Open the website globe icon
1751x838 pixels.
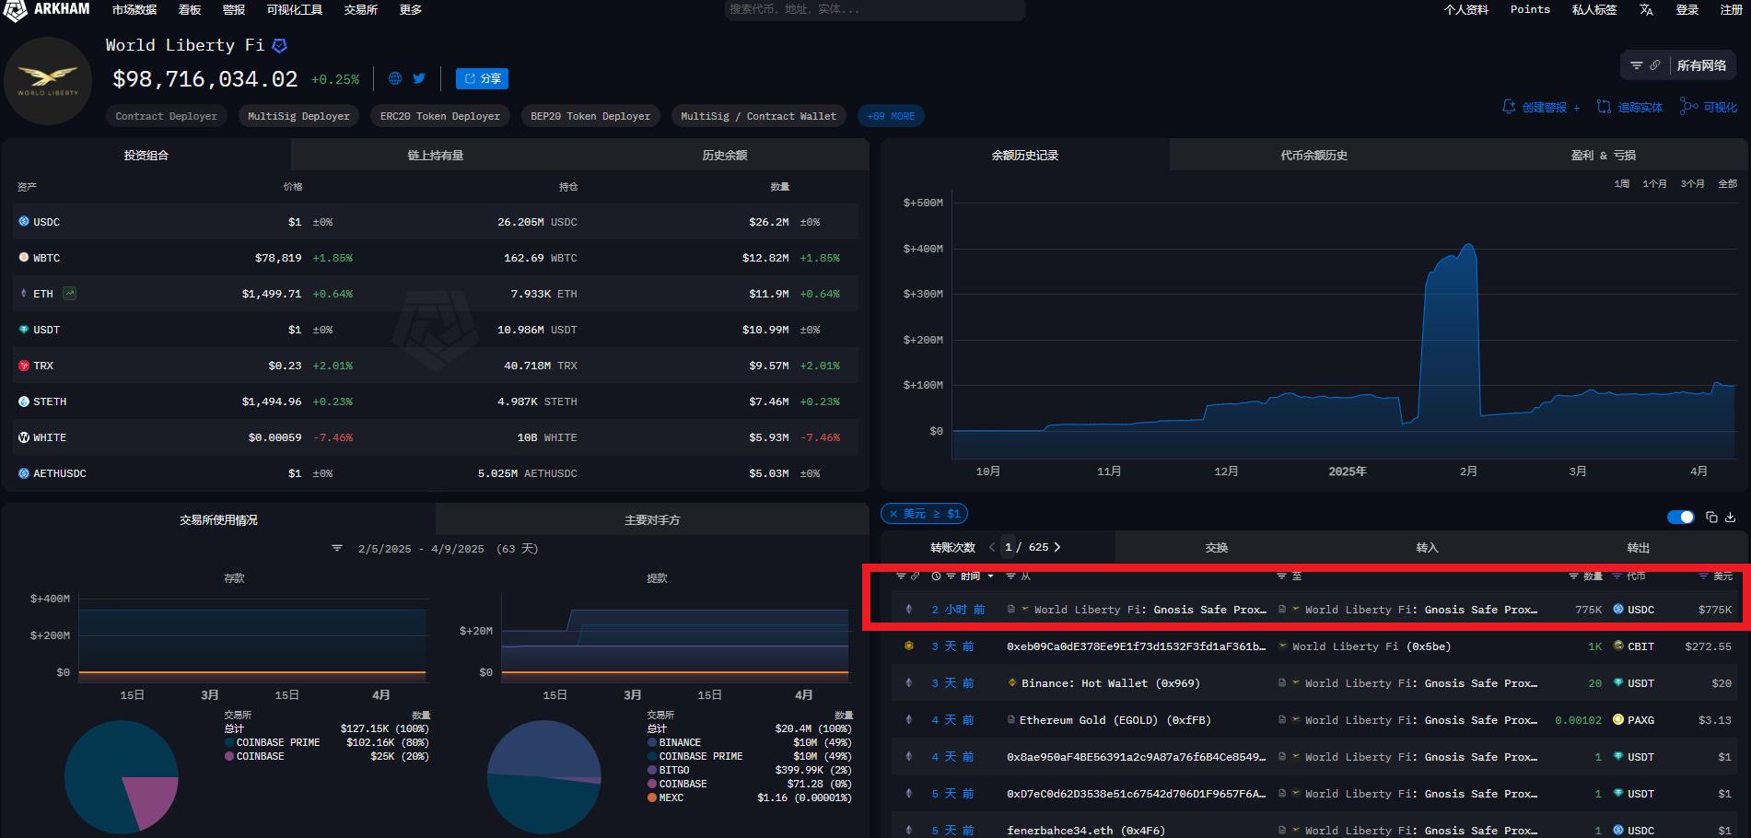[395, 78]
